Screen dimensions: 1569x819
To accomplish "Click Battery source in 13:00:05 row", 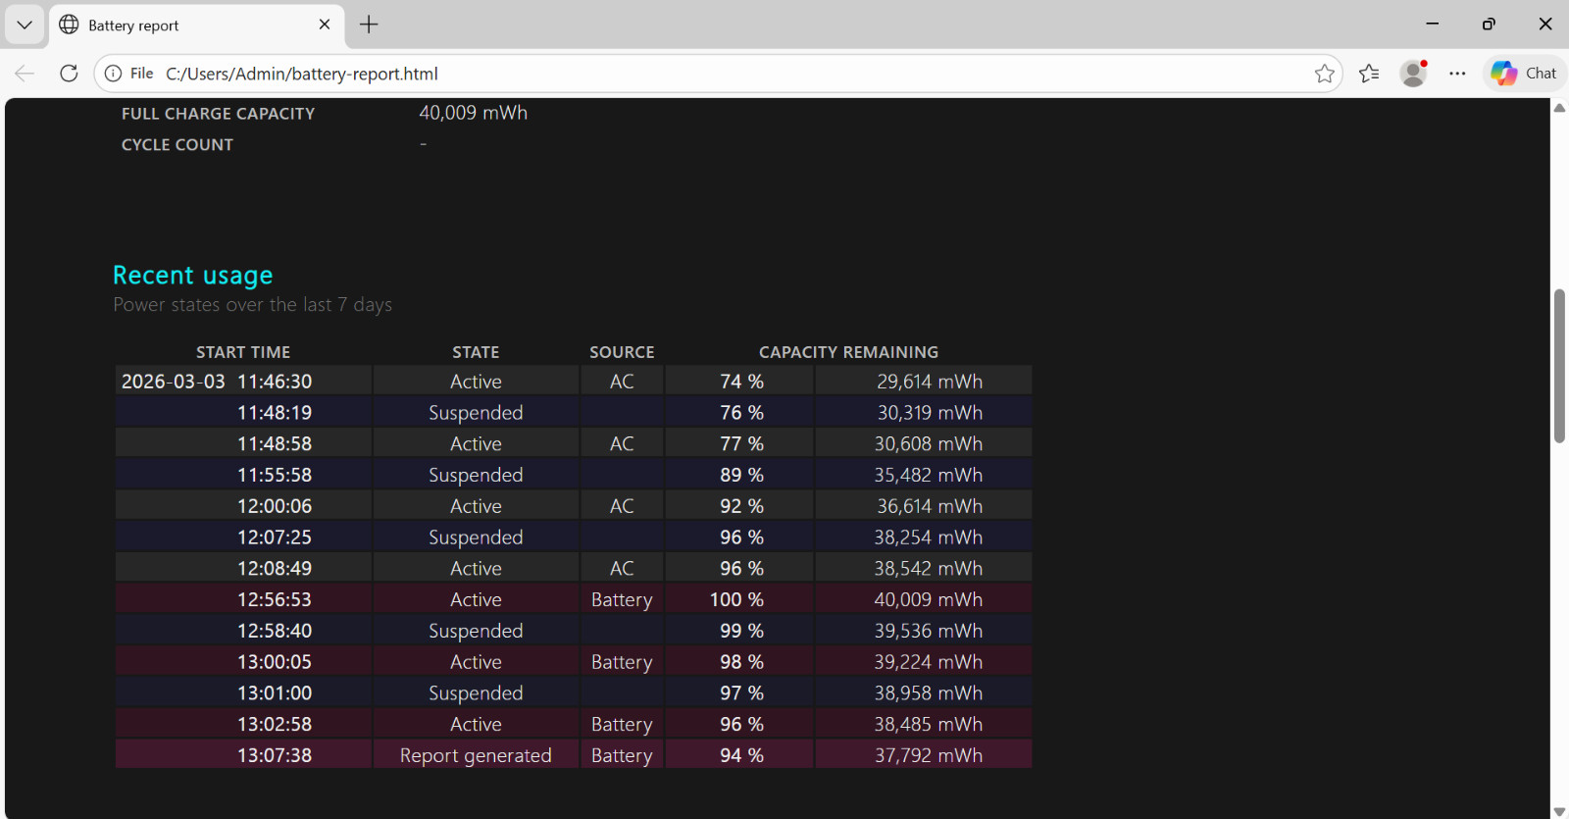I will click(622, 662).
